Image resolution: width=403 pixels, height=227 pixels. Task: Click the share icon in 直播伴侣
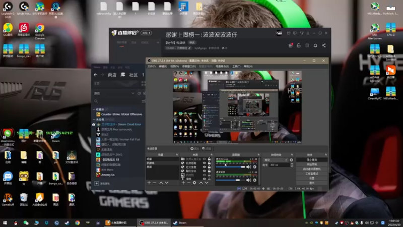(x=324, y=45)
